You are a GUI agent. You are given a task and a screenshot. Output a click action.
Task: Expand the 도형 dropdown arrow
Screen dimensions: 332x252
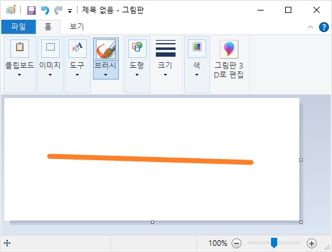pyautogui.click(x=137, y=75)
